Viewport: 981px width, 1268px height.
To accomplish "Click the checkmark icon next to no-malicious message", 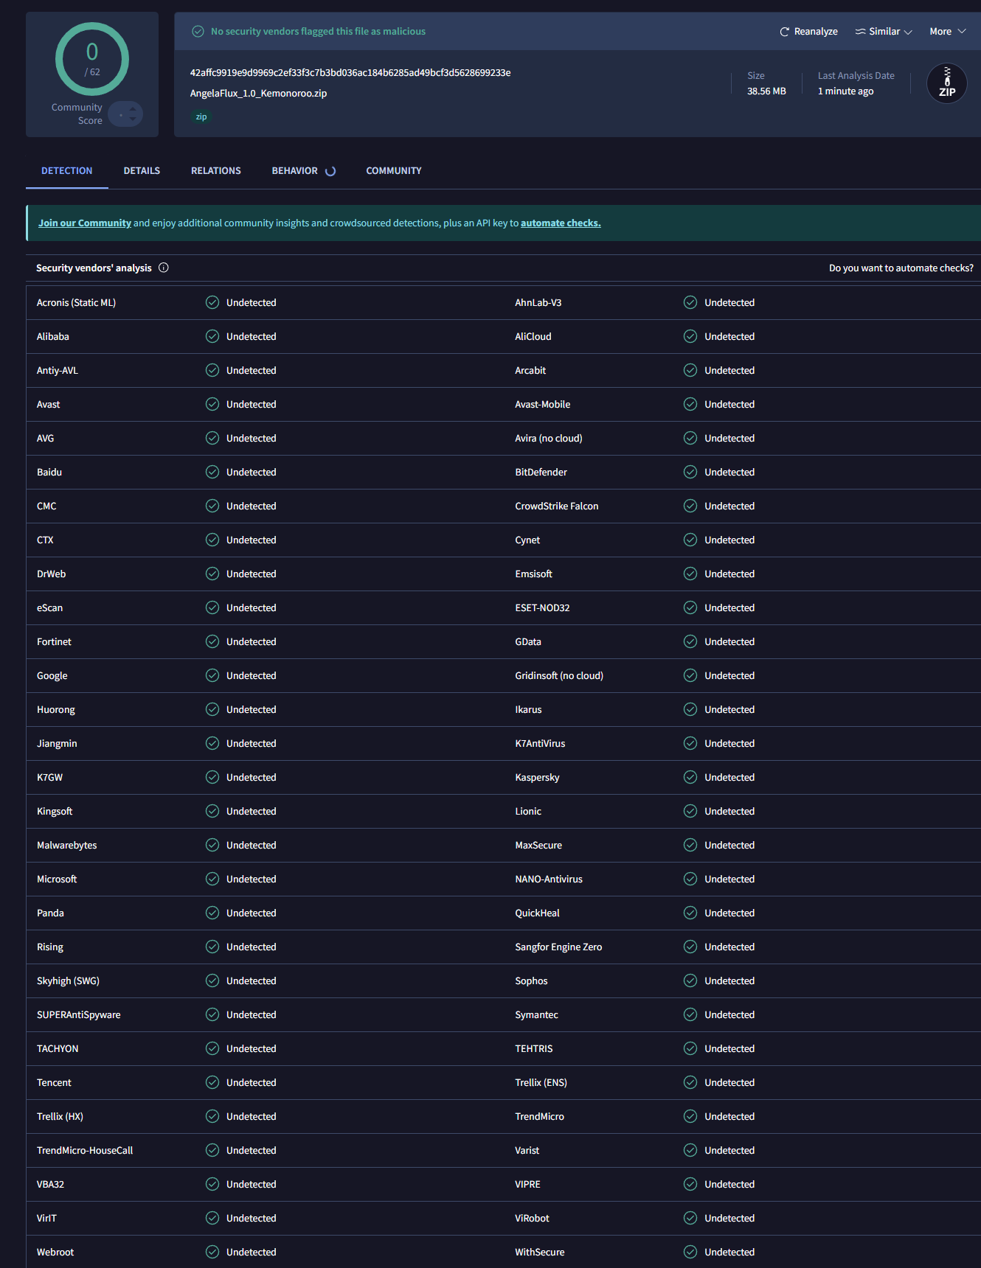I will [x=198, y=32].
